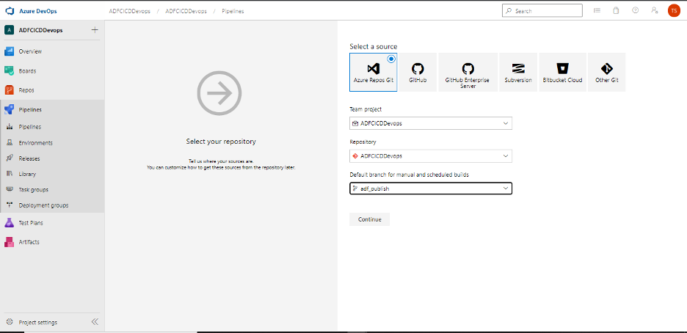This screenshot has height=333, width=687.
Task: Click the Pipelines sub-item icon
Action: (10, 127)
